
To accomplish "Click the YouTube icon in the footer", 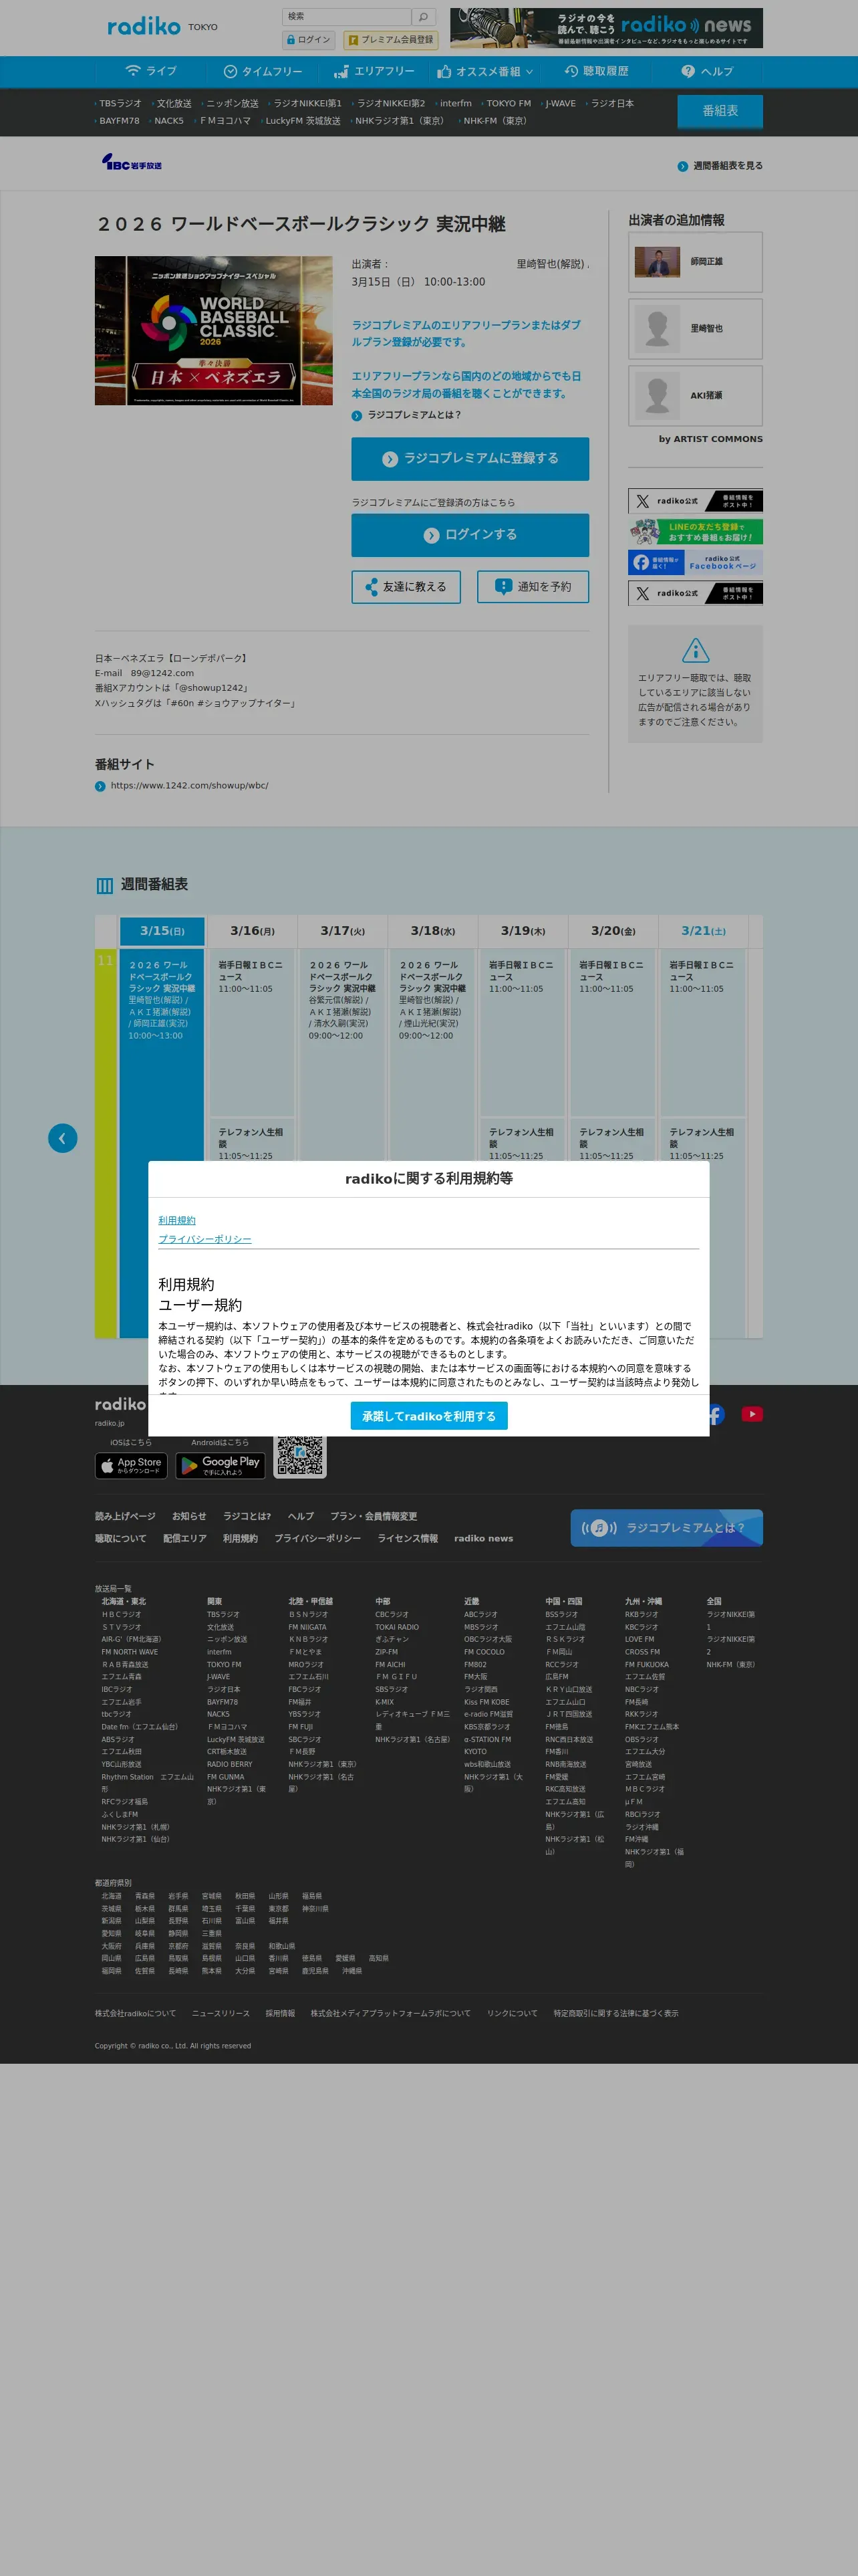I will pos(751,1413).
